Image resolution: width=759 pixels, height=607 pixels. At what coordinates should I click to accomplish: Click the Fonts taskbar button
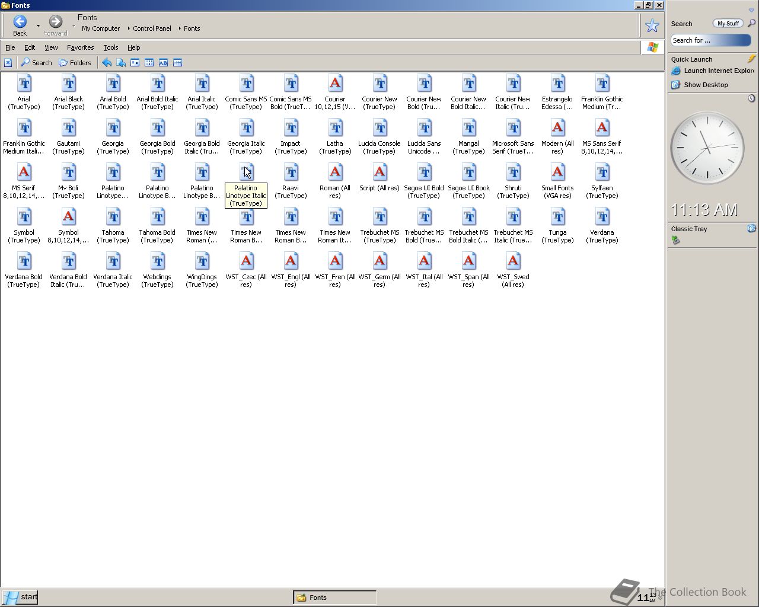334,598
